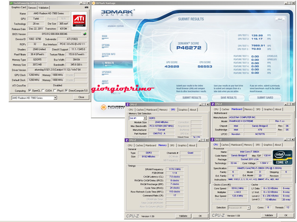Click the 3DMark Vantage title bar icon
Viewport: 297px width, 222px height.
(94, 3)
